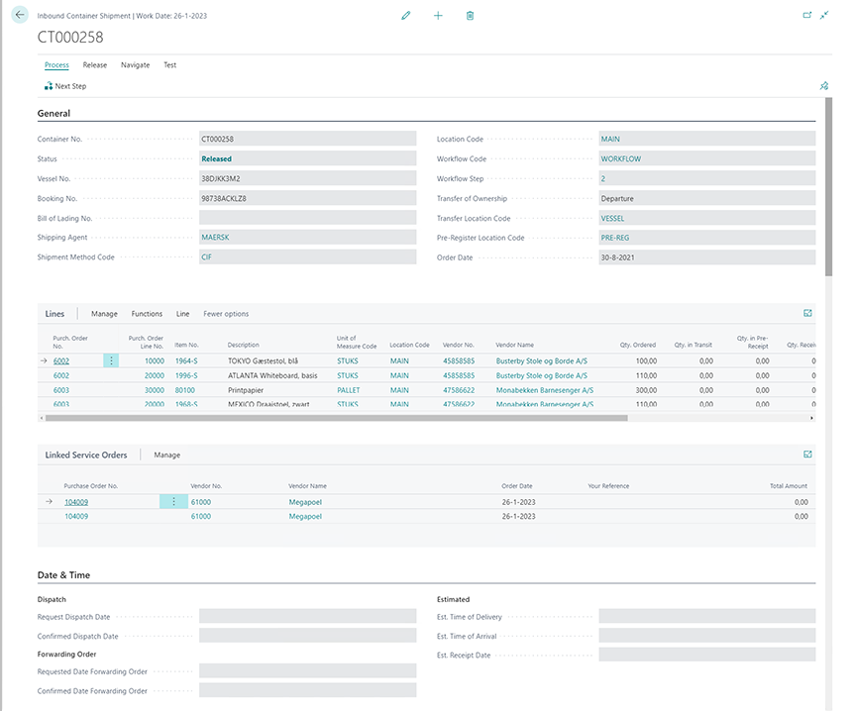This screenshot has height=711, width=854.
Task: Open the ellipsis menu on order 6002 row
Action: (110, 360)
